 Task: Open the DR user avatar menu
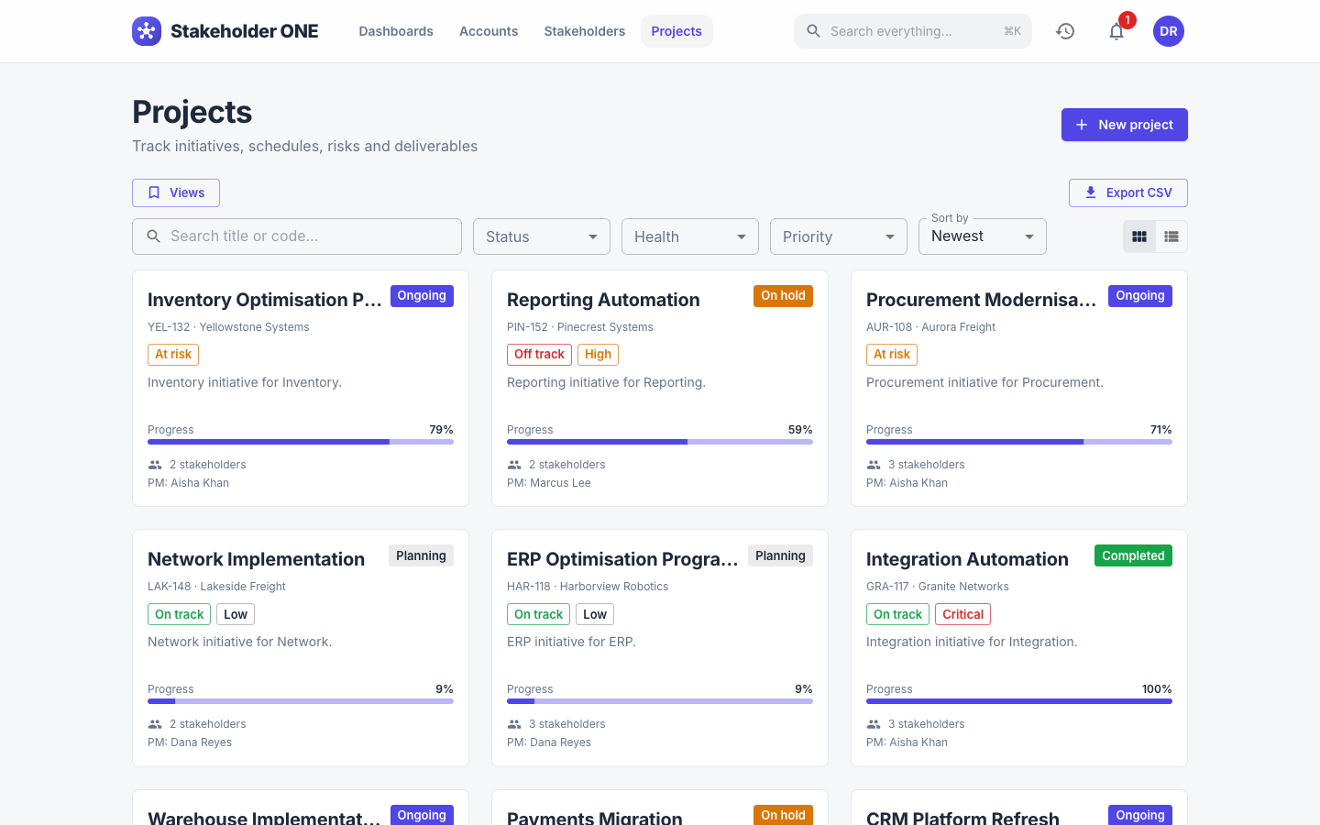pyautogui.click(x=1169, y=31)
